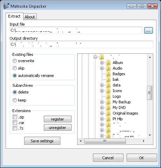Select the Audio tree item label

118,68
